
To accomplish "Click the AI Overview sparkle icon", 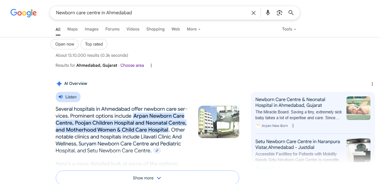I will click(59, 84).
